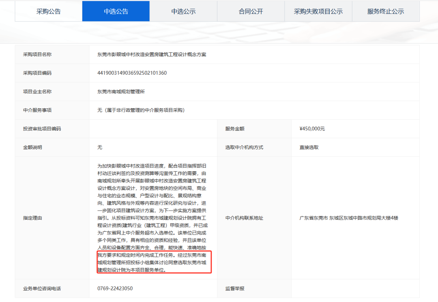Select the 中选公示 tab
The width and height of the screenshot is (438, 302).
(183, 11)
